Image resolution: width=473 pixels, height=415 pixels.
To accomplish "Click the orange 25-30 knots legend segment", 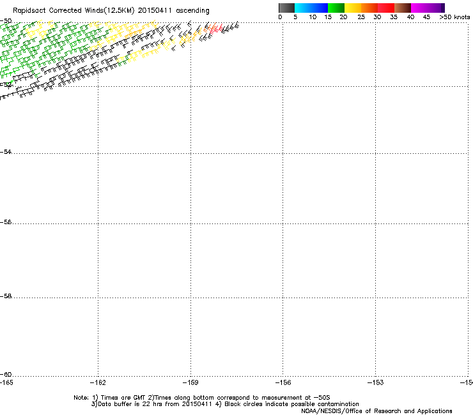I will coord(369,8).
